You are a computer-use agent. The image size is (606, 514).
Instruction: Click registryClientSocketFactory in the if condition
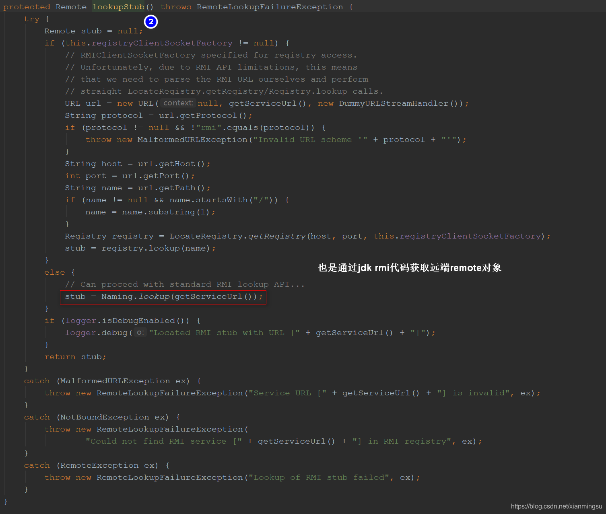162,43
